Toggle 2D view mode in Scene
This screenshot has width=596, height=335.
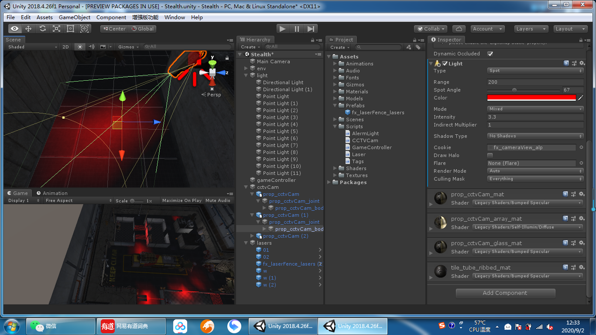[x=65, y=47]
